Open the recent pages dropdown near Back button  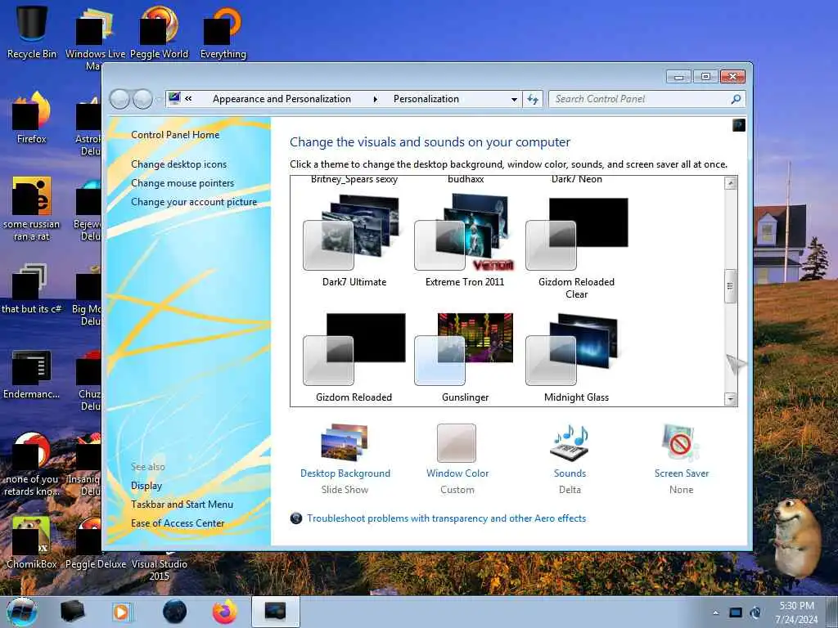(x=158, y=99)
